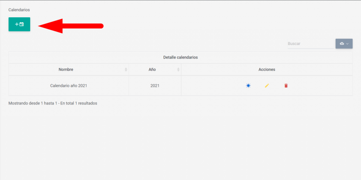This screenshot has height=180, width=361.
Task: Sort table by Nombre column header
Action: (x=66, y=69)
